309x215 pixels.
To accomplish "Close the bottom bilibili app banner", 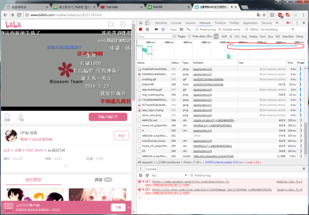I will pos(129,208).
